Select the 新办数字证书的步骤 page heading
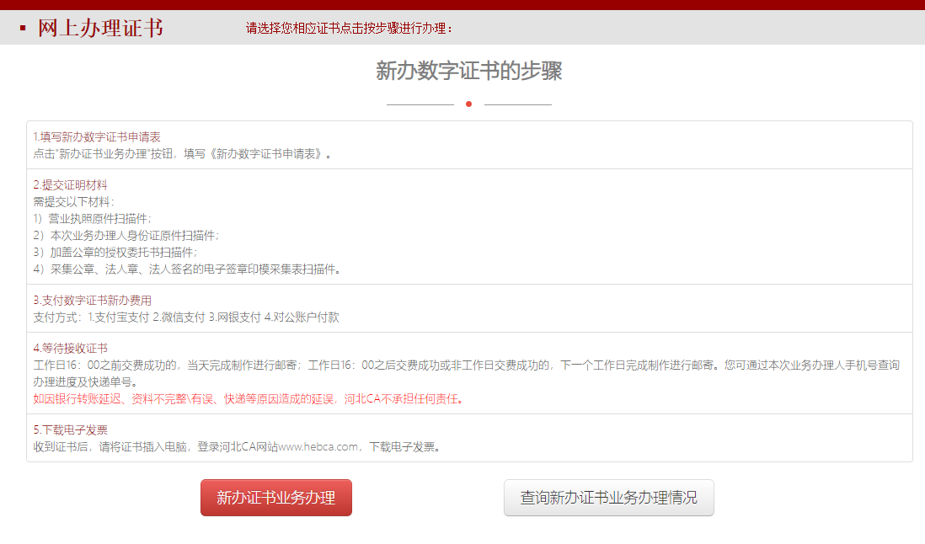Image resolution: width=925 pixels, height=544 pixels. 468,72
